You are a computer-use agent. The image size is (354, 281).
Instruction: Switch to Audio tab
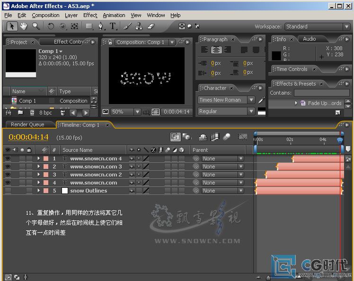click(x=310, y=39)
